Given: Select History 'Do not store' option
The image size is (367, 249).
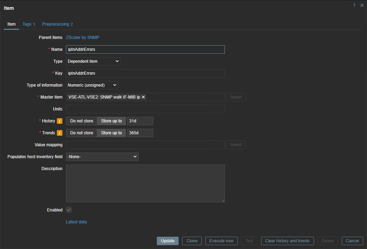Looking at the screenshot, I should [x=81, y=121].
